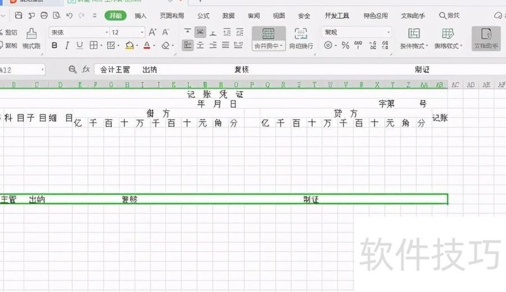Expand the quick access toolbar customize arrow
The width and height of the screenshot is (506, 292).
(x=94, y=15)
